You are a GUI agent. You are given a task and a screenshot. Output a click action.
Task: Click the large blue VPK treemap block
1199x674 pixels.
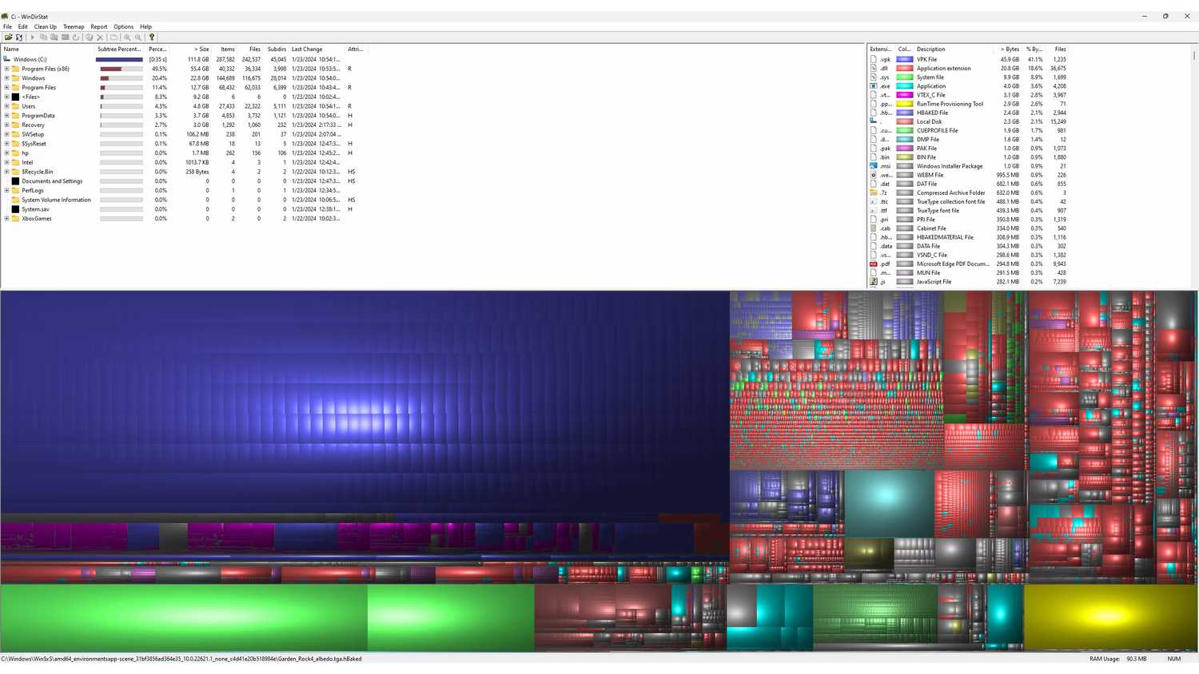coord(364,403)
